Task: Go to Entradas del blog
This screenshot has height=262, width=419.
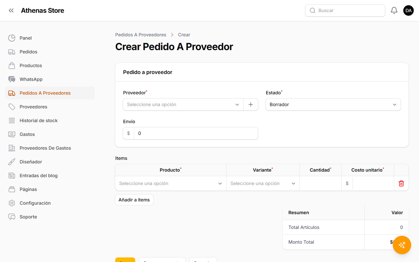Action: click(x=50, y=176)
